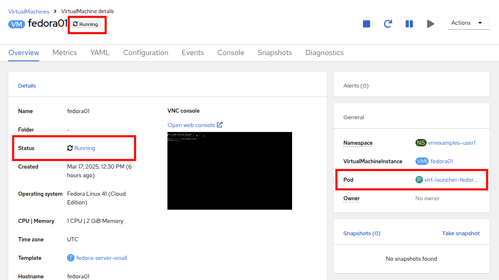Click the VirtualMachines breadcrumb link
The image size is (499, 280).
(29, 12)
